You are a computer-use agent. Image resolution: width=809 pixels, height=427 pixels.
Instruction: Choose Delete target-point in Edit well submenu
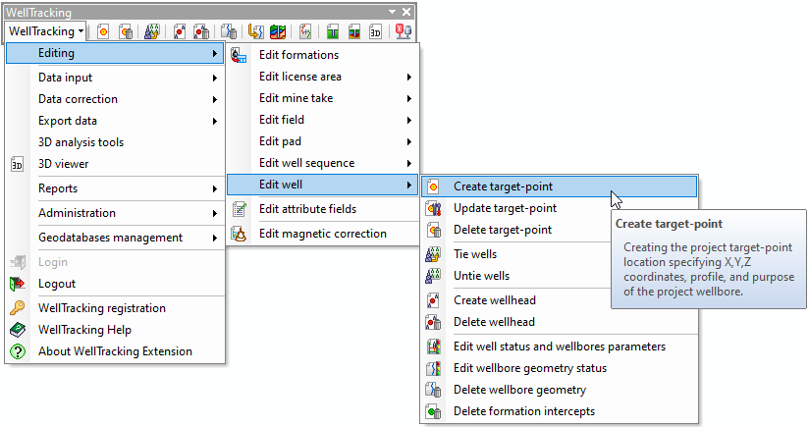coord(516,230)
